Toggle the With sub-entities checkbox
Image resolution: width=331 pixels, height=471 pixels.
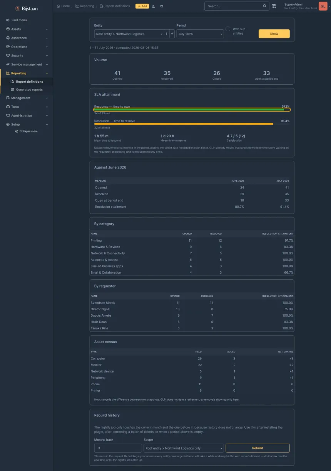tap(228, 29)
